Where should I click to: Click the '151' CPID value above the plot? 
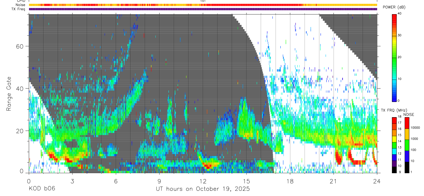click(203, 1)
